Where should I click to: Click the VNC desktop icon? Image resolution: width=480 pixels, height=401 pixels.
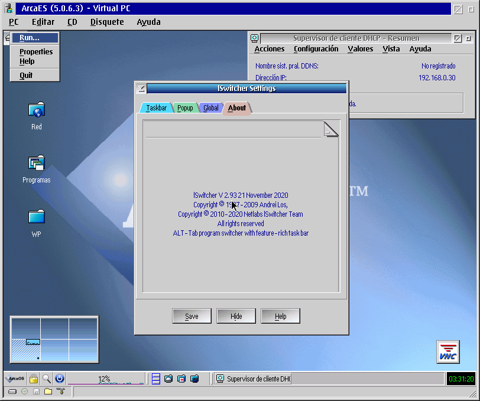point(448,352)
